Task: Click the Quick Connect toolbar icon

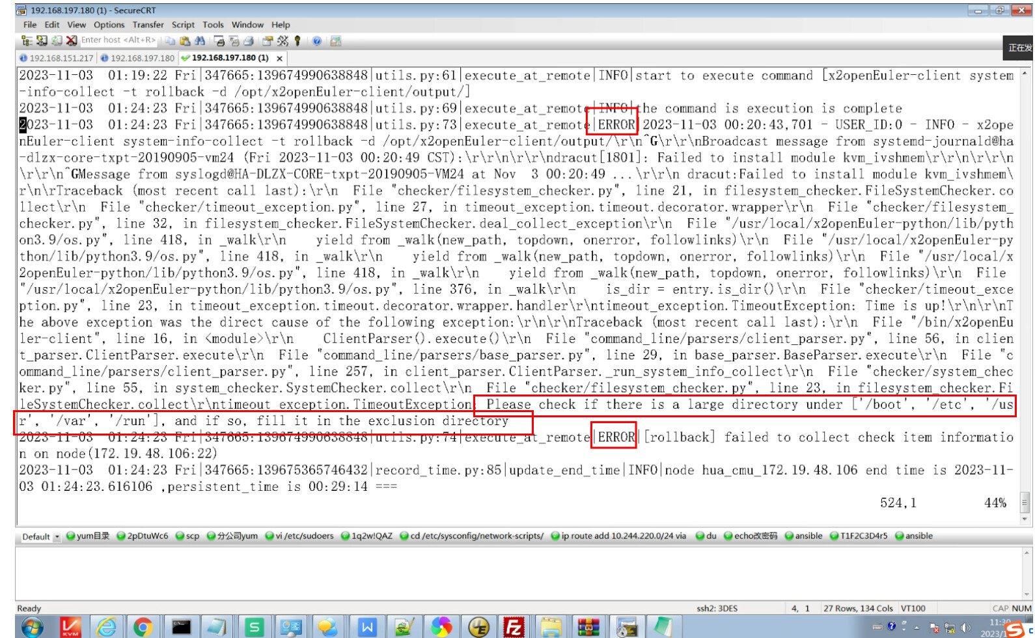Action: (42, 41)
